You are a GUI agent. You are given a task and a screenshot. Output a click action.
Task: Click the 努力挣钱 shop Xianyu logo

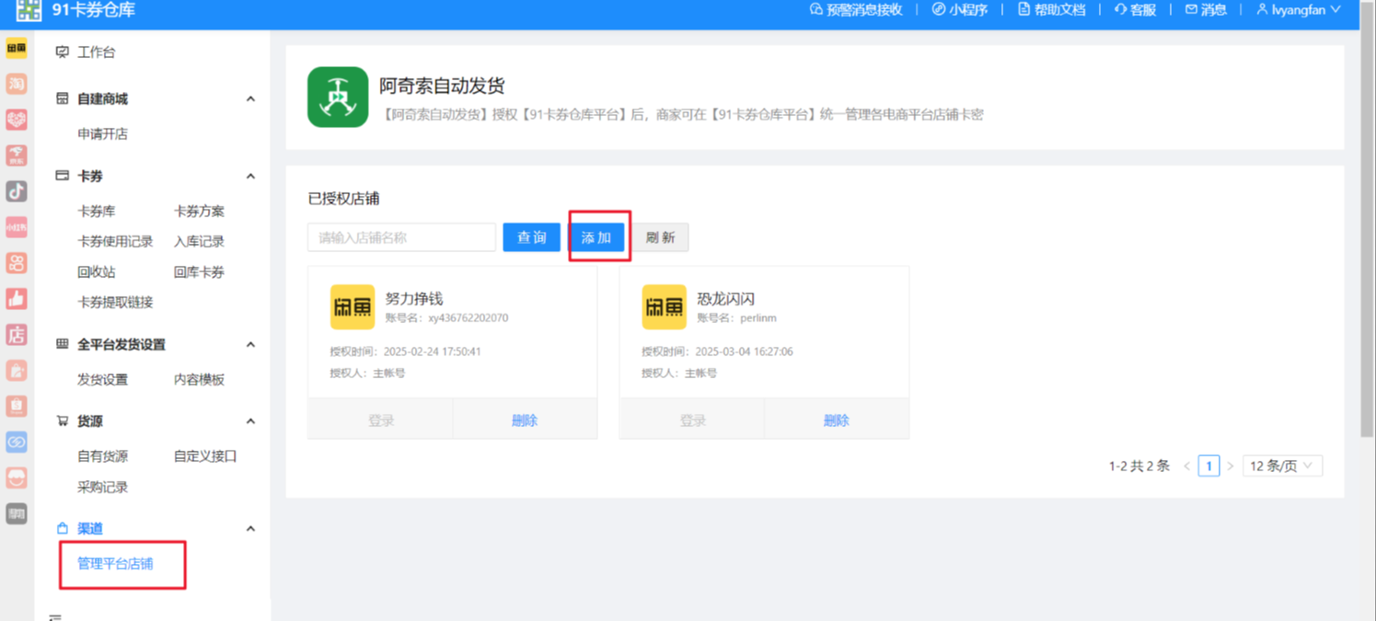[353, 307]
